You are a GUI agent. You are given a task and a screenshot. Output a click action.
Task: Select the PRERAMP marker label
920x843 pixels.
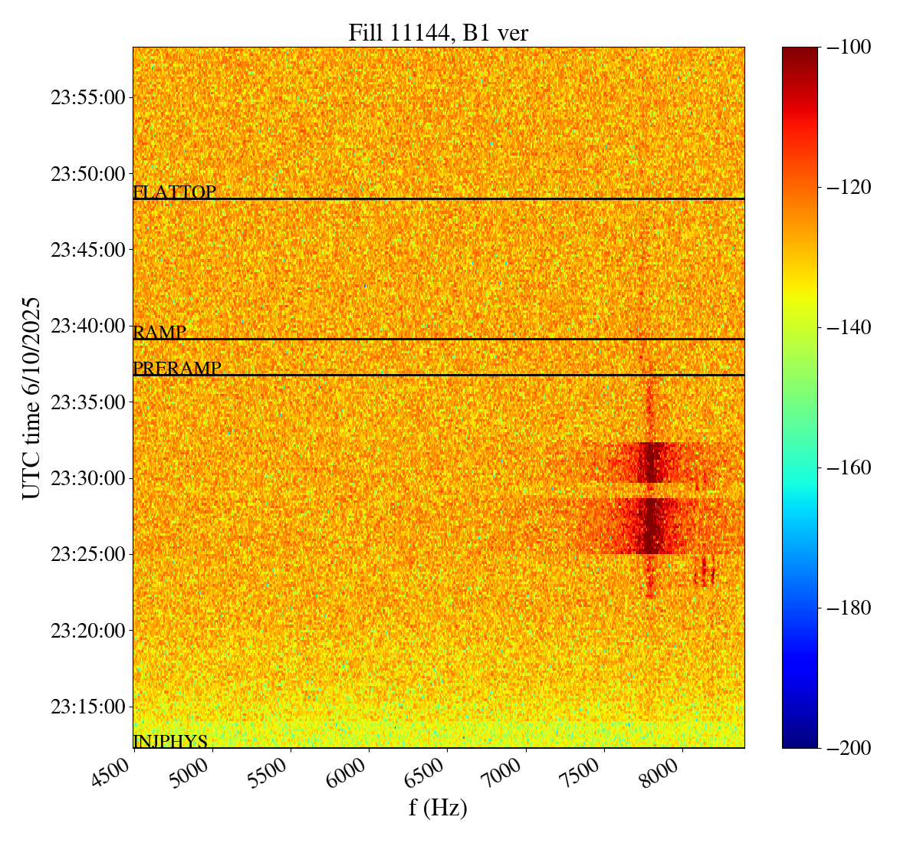(177, 369)
